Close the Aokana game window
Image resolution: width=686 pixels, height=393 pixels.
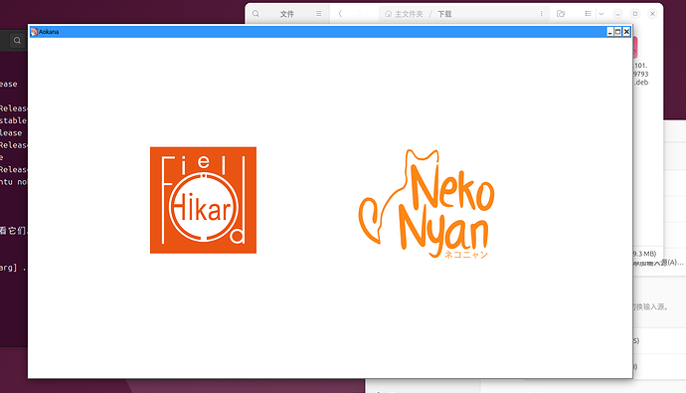(626, 32)
